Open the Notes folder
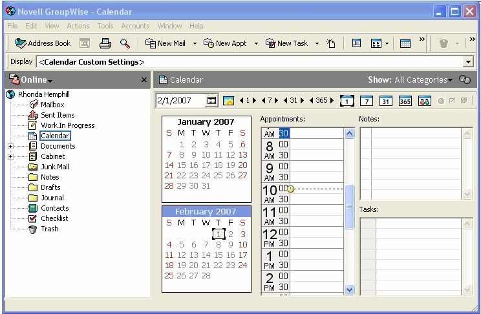Image resolution: width=481 pixels, height=314 pixels. point(50,177)
